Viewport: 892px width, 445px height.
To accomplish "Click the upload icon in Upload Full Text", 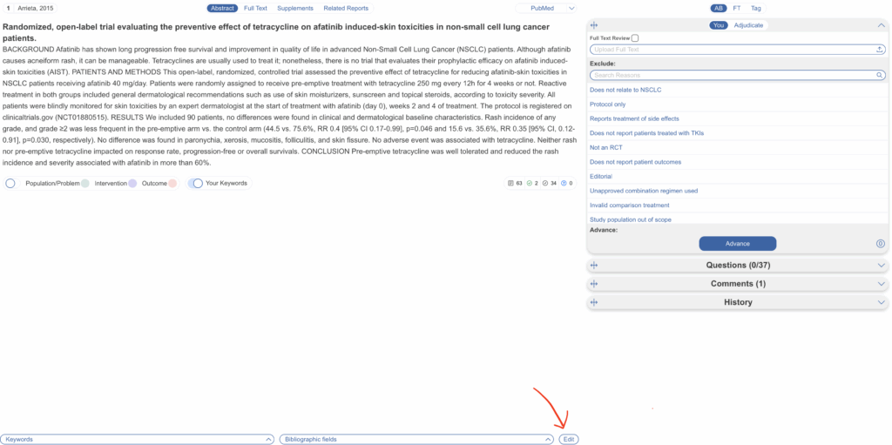I will [x=880, y=50].
